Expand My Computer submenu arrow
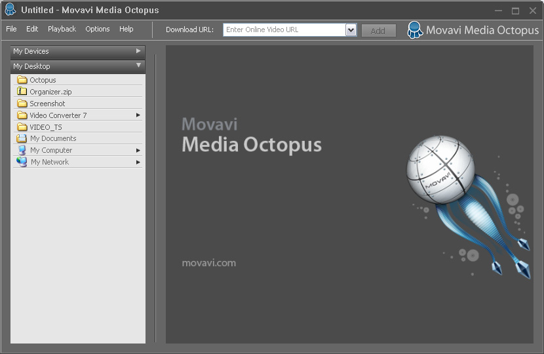Image resolution: width=544 pixels, height=354 pixels. click(138, 150)
